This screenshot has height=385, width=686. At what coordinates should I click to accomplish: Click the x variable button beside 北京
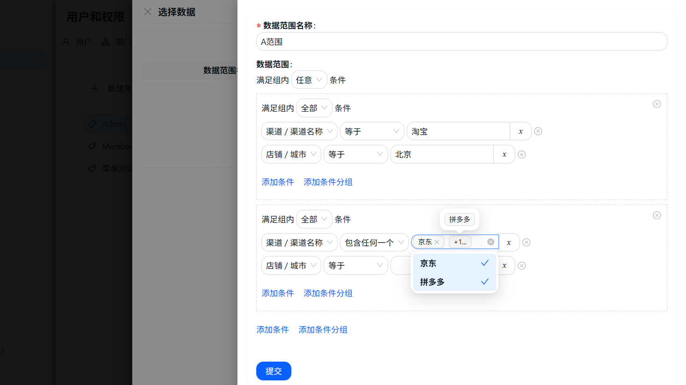(x=504, y=154)
